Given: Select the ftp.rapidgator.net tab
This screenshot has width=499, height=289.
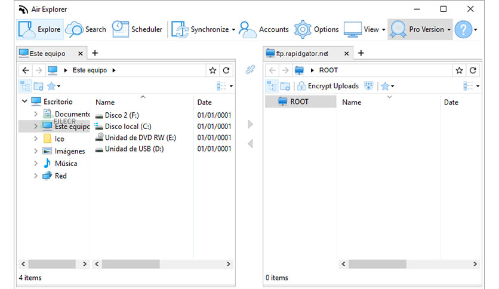Looking at the screenshot, I should point(301,54).
